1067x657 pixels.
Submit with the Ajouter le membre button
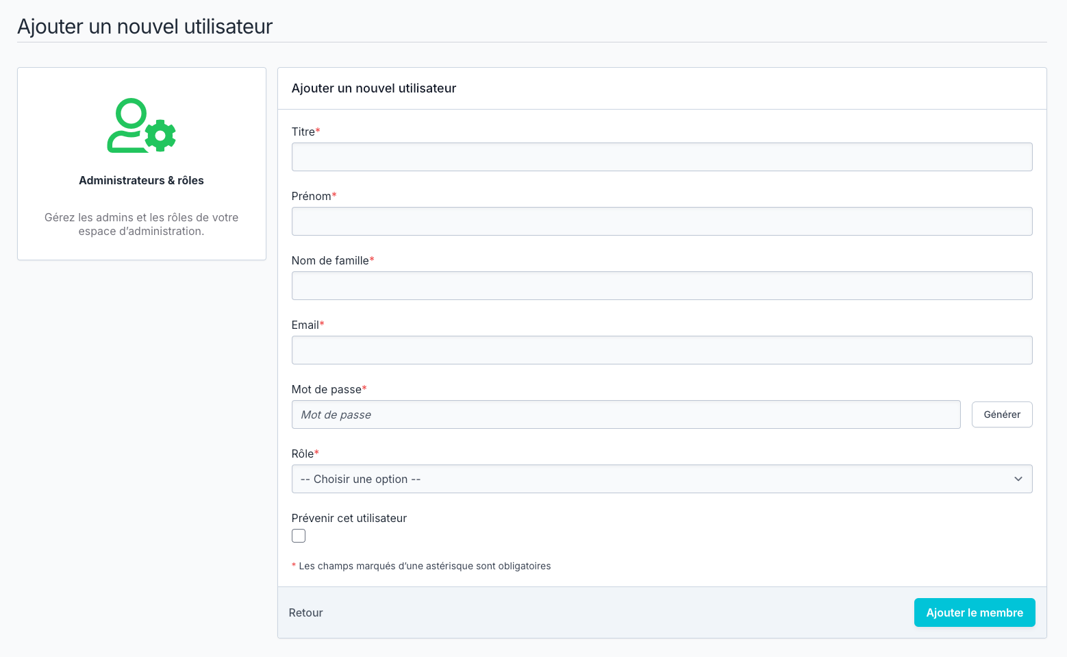point(974,612)
